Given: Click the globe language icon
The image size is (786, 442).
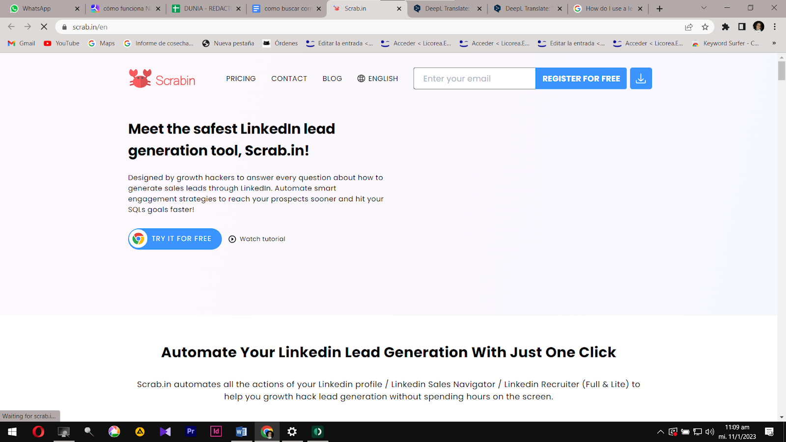Looking at the screenshot, I should (x=361, y=79).
